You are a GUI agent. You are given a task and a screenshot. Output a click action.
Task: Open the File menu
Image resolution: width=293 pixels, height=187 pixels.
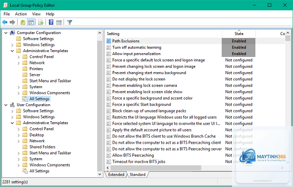tap(7, 14)
